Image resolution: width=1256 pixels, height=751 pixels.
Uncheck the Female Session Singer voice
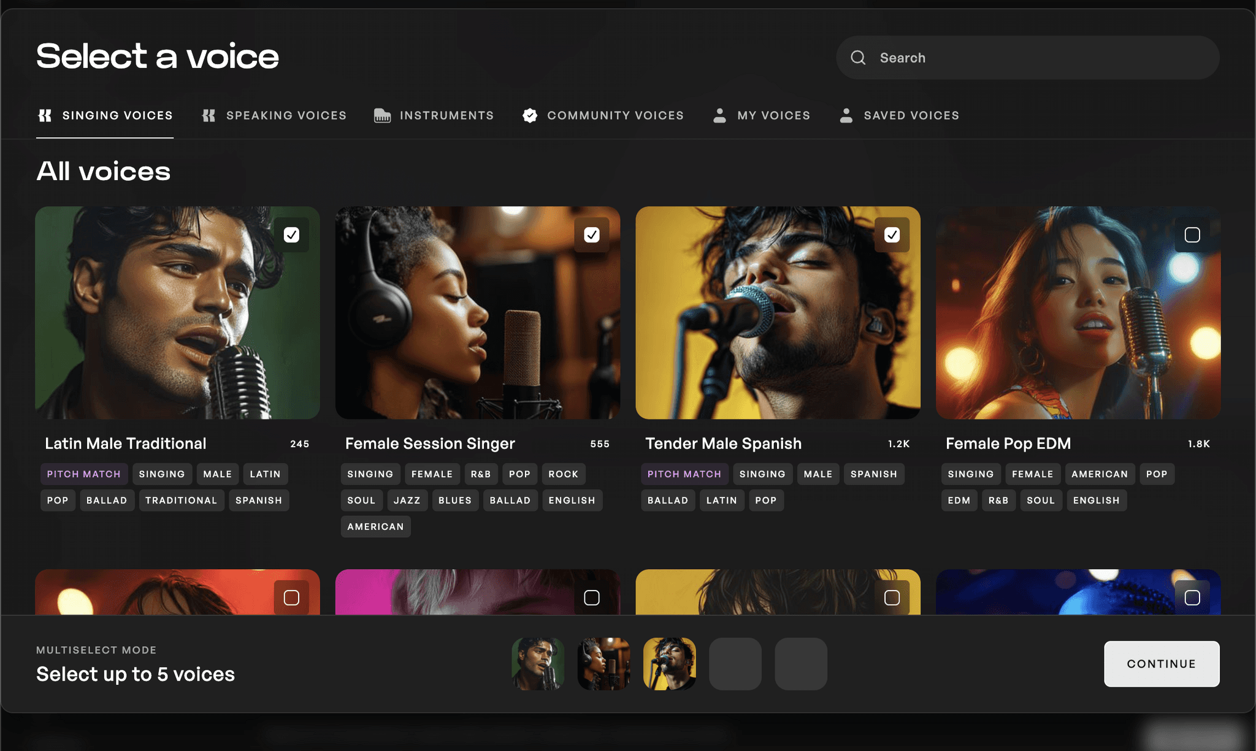coord(592,235)
